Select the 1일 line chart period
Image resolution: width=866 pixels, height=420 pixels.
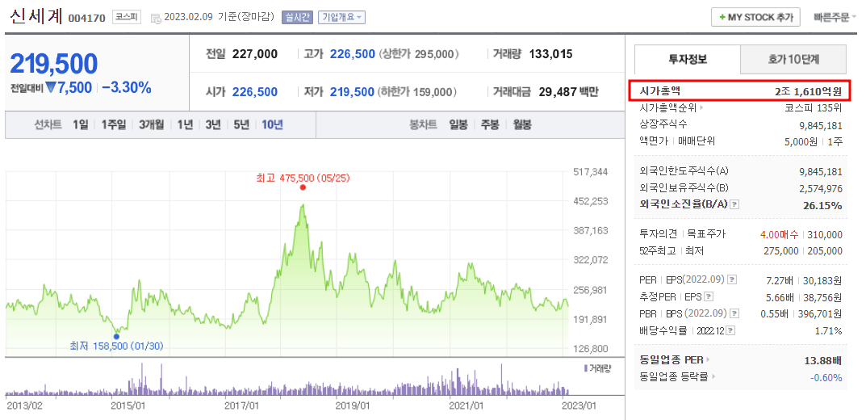point(80,125)
